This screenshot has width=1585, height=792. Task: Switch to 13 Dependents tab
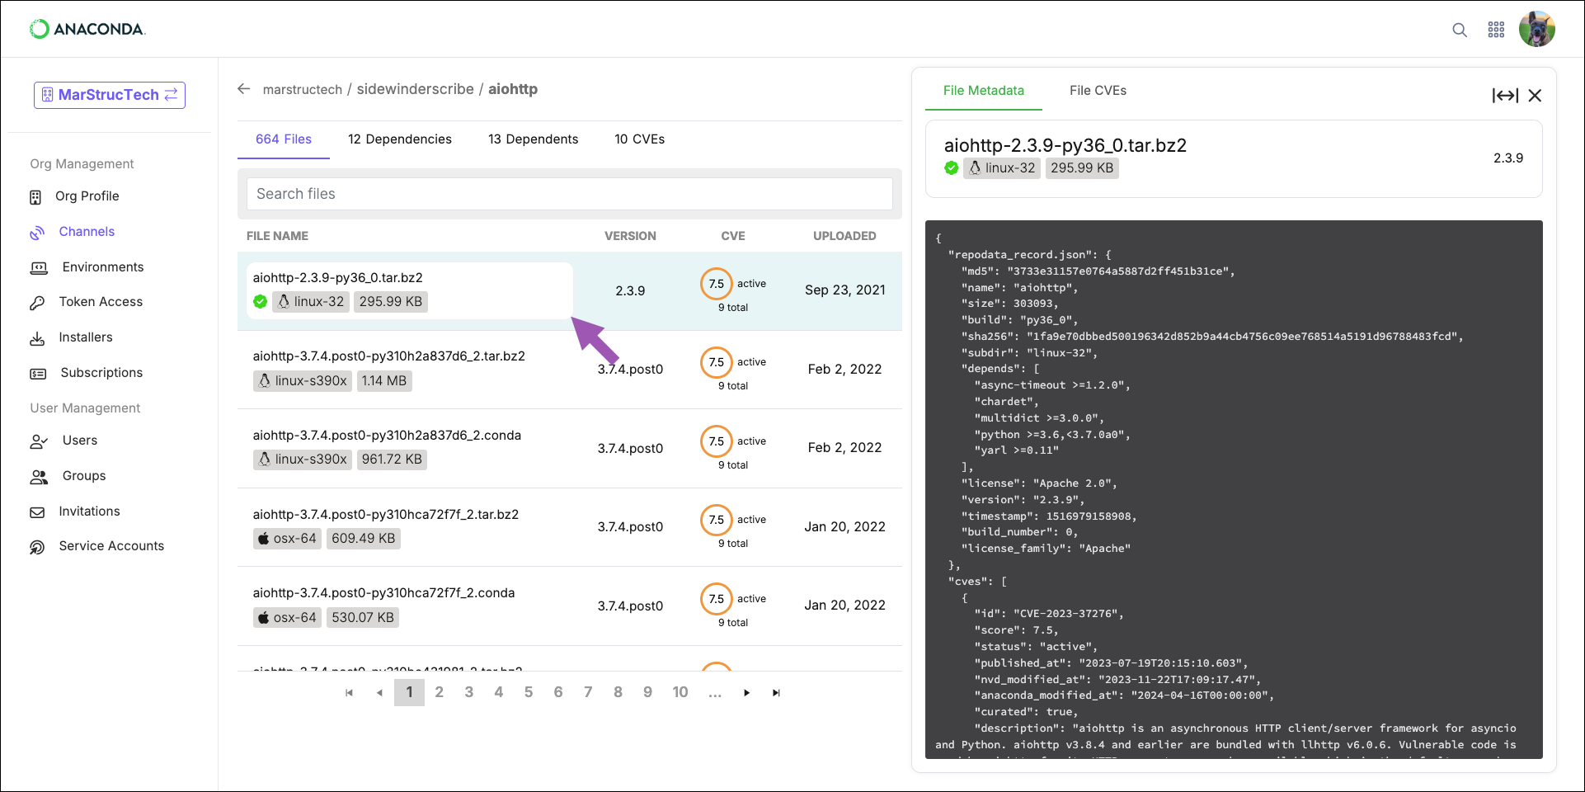tap(533, 139)
